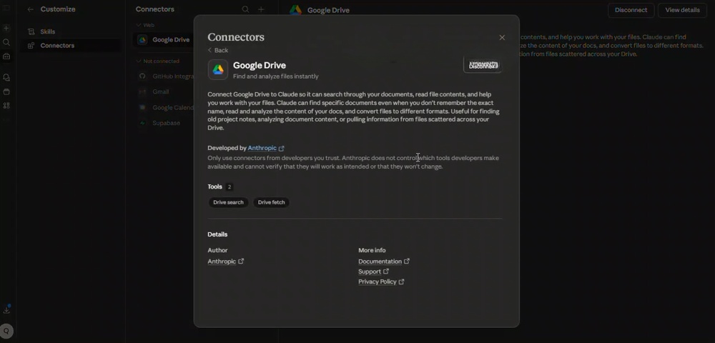The image size is (715, 343).
Task: Select Connectors in the Customize sidebar
Action: [x=69, y=46]
